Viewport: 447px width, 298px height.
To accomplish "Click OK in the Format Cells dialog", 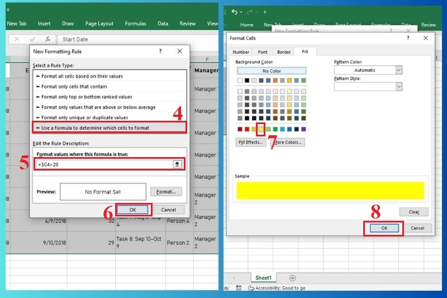I will (384, 228).
